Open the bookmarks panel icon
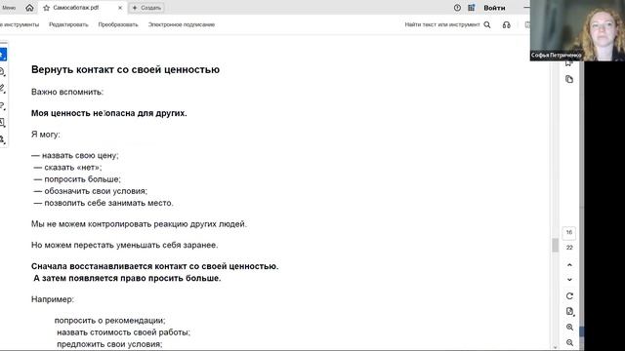This screenshot has width=625, height=351. 569,63
